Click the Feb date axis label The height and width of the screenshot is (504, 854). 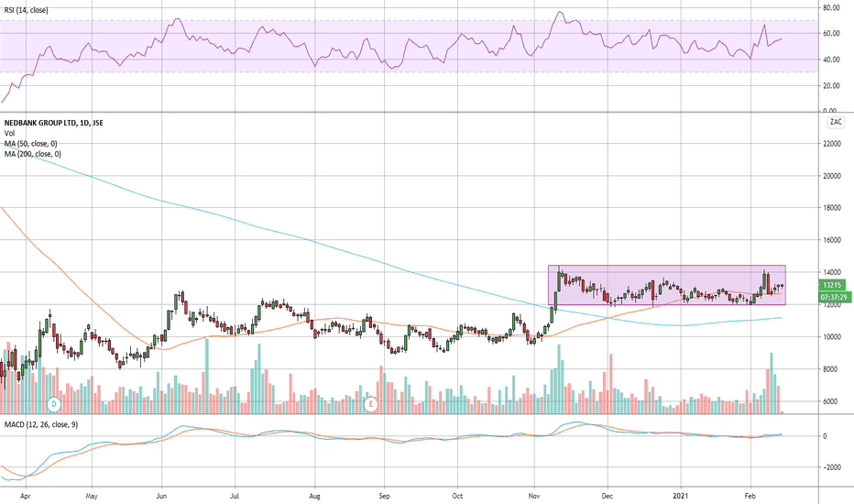pyautogui.click(x=750, y=496)
